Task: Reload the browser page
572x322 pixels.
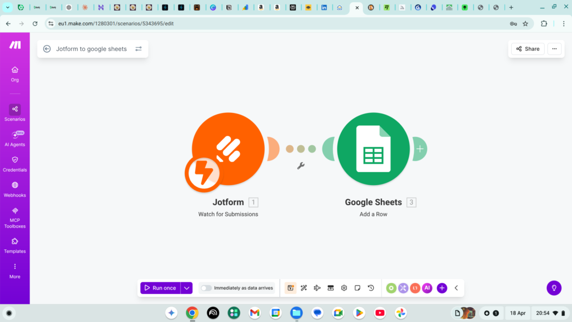Action: [35, 23]
